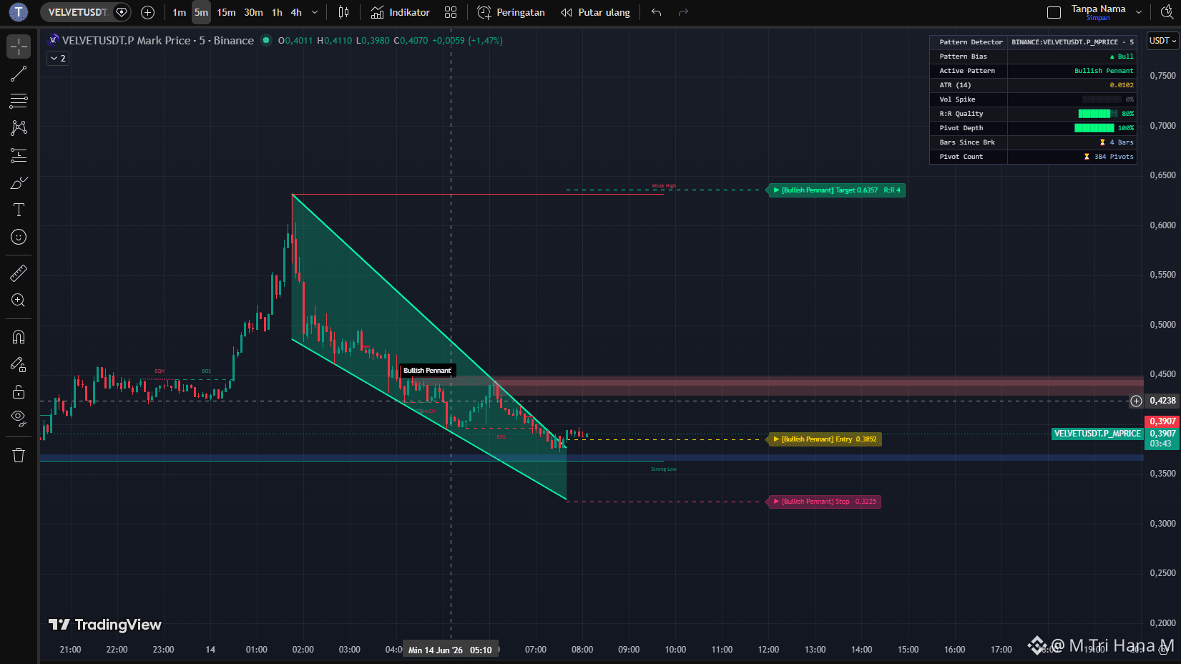Screen dimensions: 1181x664
Task: Open the Fibonacci and Gann tools
Action: [x=19, y=101]
